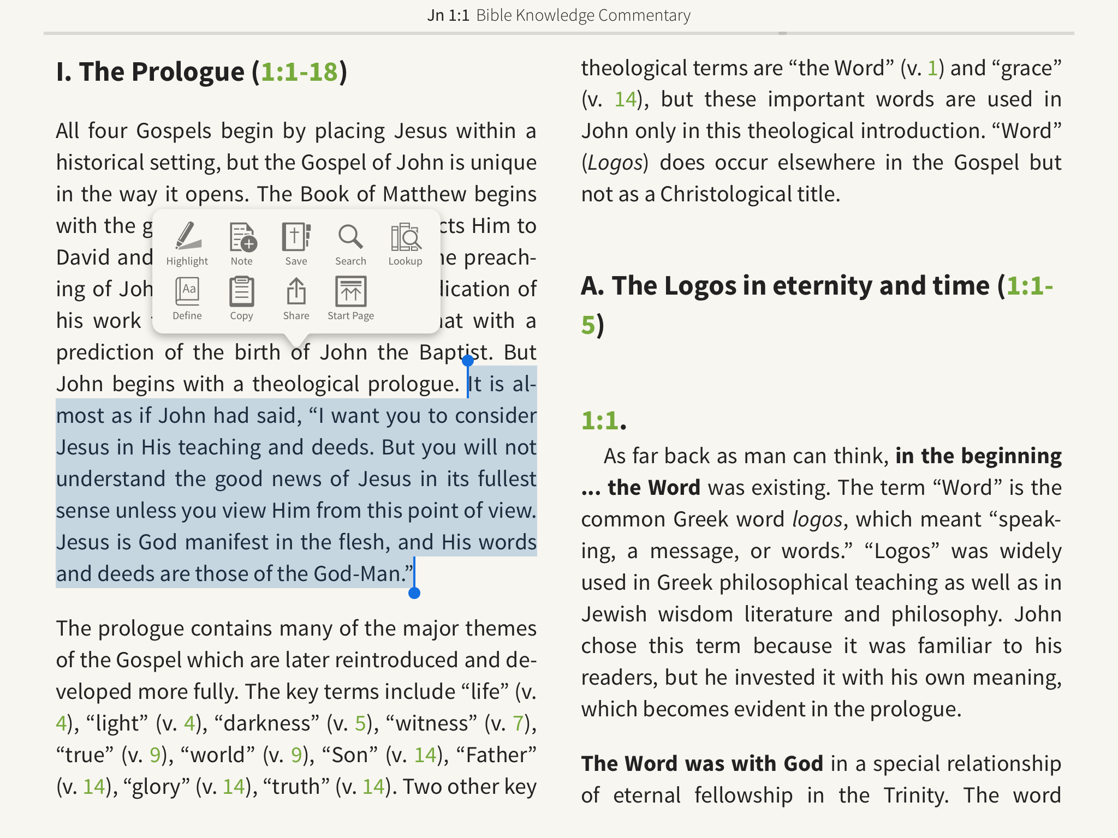Image resolution: width=1118 pixels, height=838 pixels.
Task: Tap the italic word "logos" in 1:1 paragraph
Action: click(817, 519)
